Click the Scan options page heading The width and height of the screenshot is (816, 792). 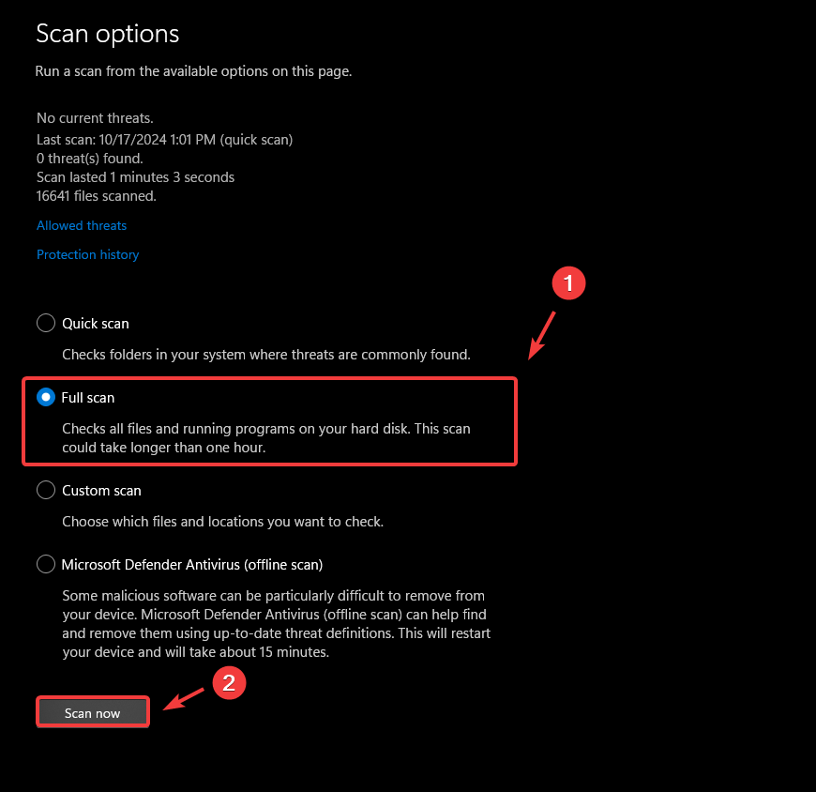click(x=107, y=34)
